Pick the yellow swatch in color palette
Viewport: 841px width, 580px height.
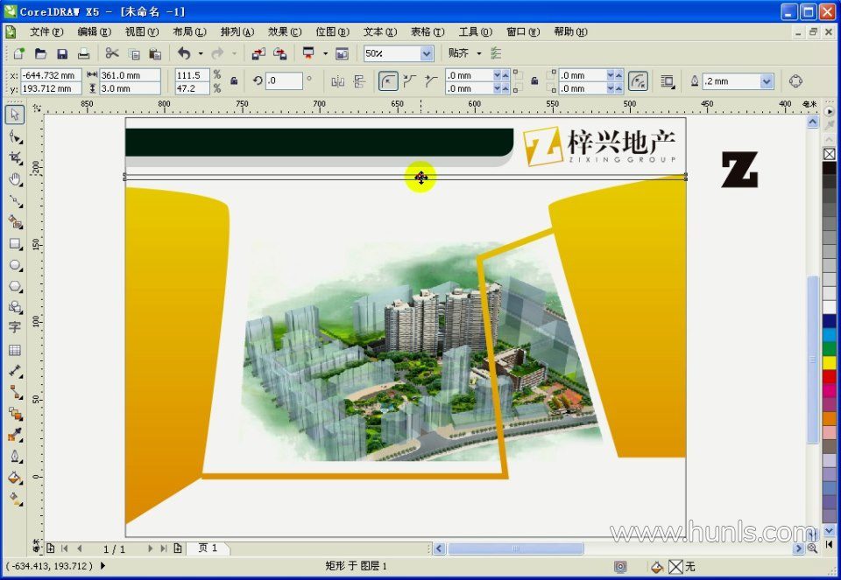tap(829, 361)
